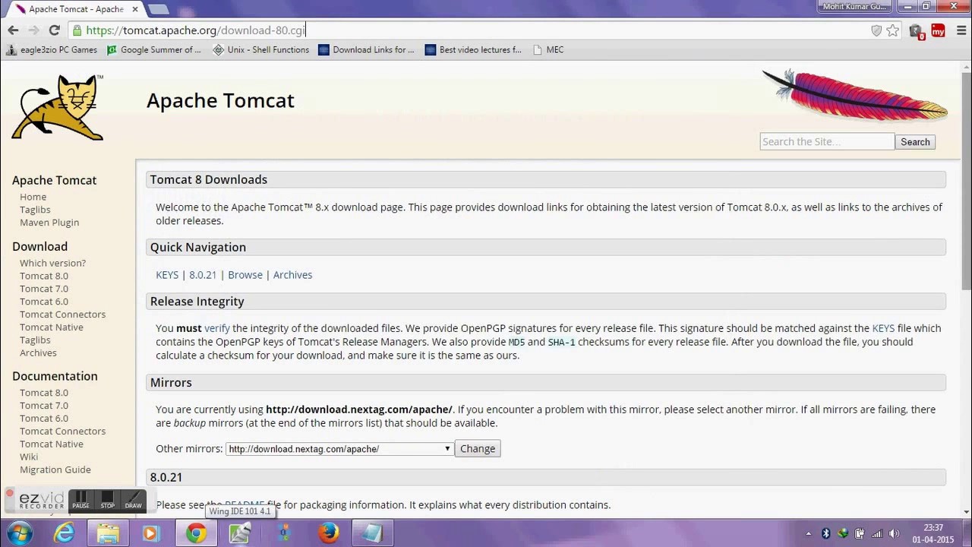Open Maven Plugin sidebar link
This screenshot has width=972, height=547.
[49, 223]
